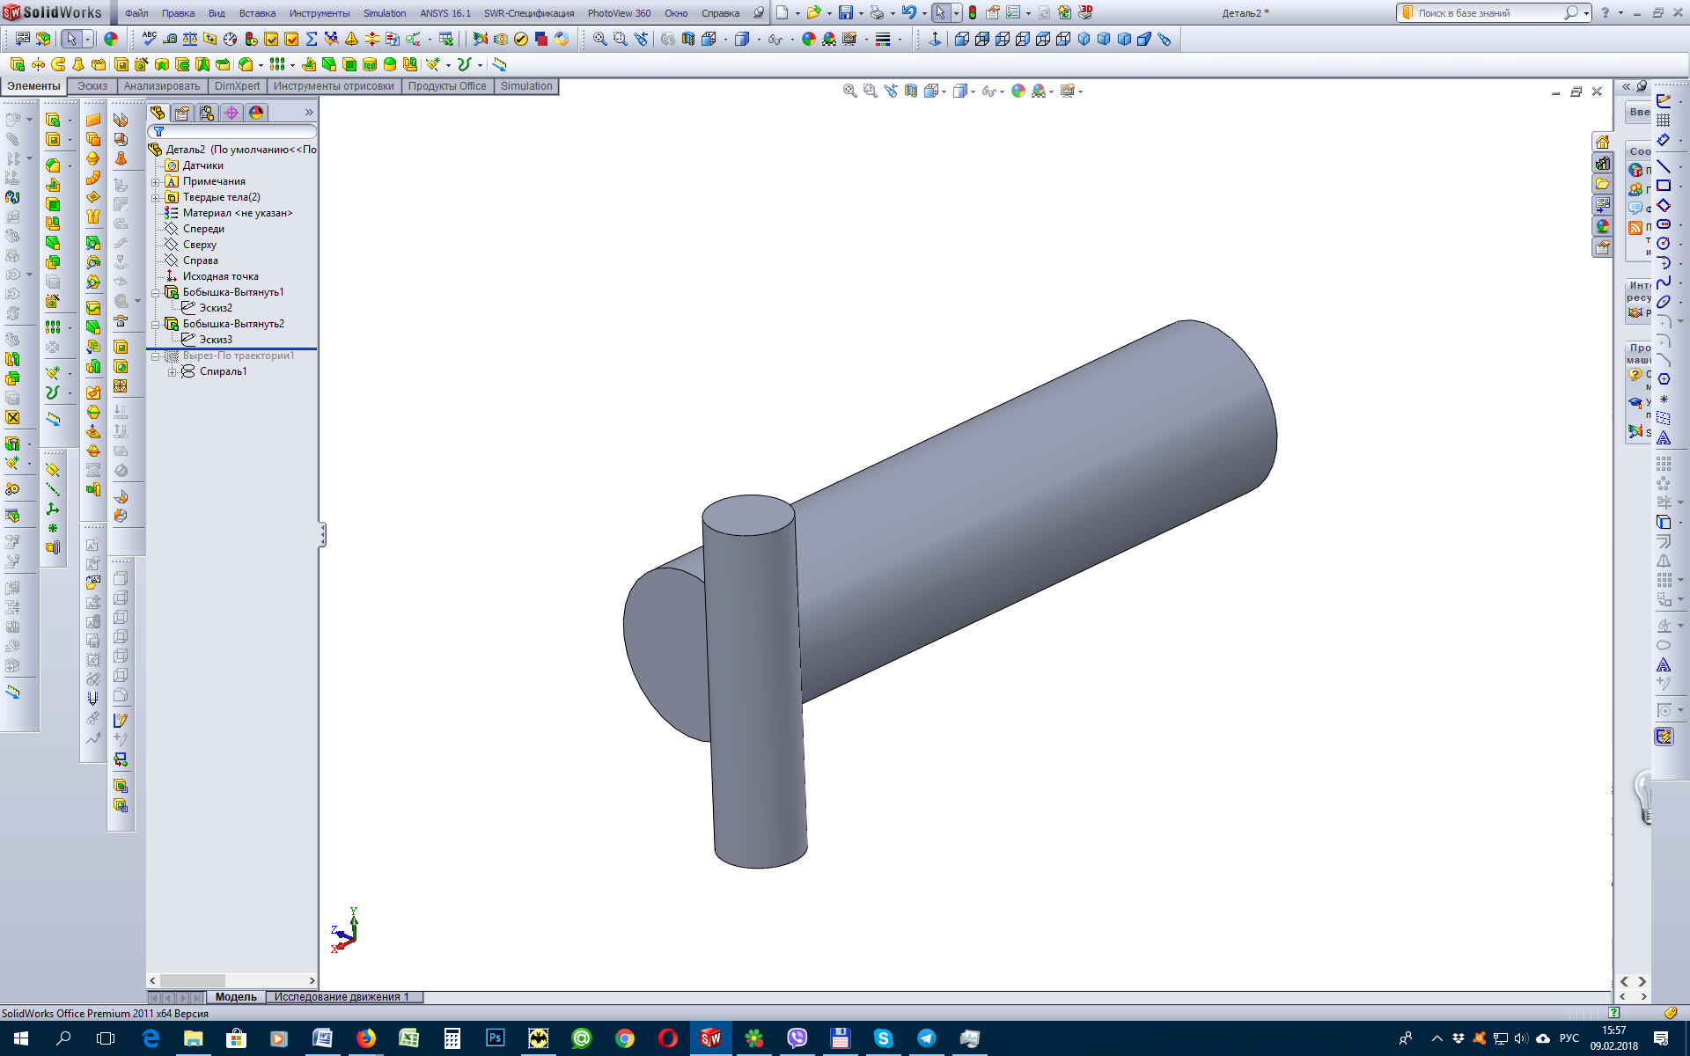1690x1056 pixels.
Task: Toggle Section View in heads-up toolbar
Action: coord(911,91)
